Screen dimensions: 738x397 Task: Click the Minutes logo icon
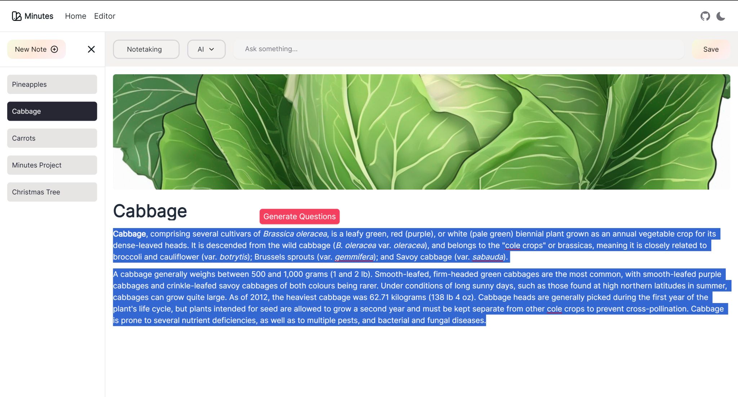(x=17, y=16)
